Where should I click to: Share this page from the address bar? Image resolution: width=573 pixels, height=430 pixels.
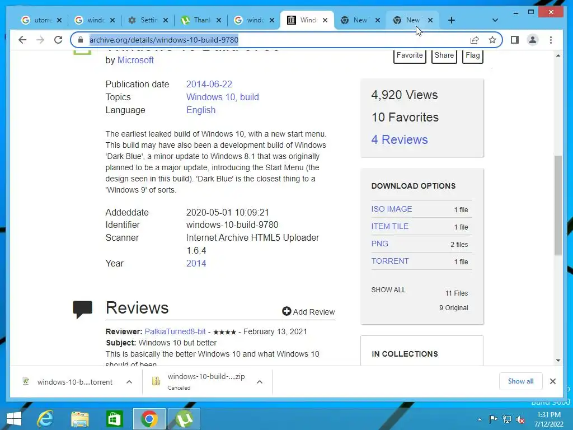point(475,40)
